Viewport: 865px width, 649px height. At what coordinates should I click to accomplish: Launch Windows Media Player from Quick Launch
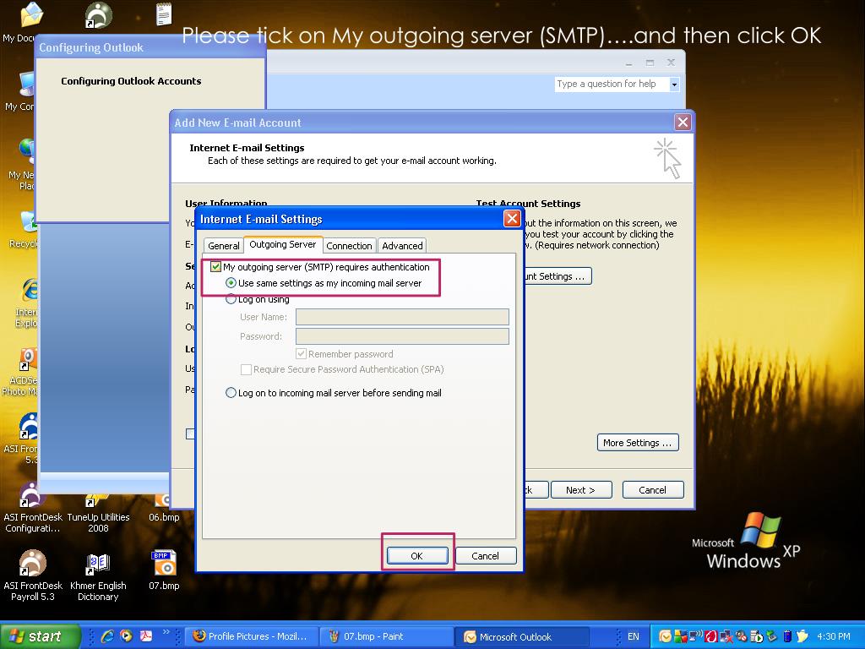pyautogui.click(x=127, y=636)
